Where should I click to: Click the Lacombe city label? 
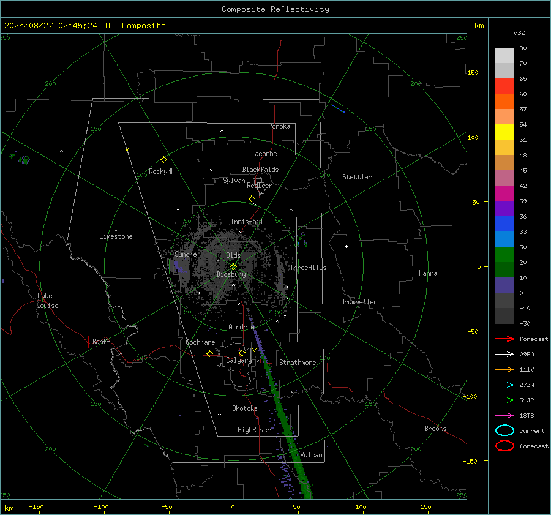(x=264, y=154)
